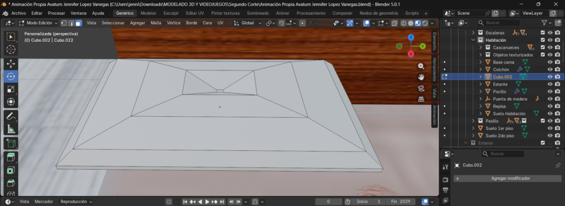Switch to material preview shading
Screen dimensions: 565x206
[x=418, y=23]
